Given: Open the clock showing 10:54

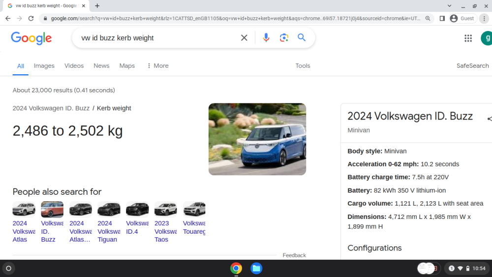Looking at the screenshot, I should (479, 269).
